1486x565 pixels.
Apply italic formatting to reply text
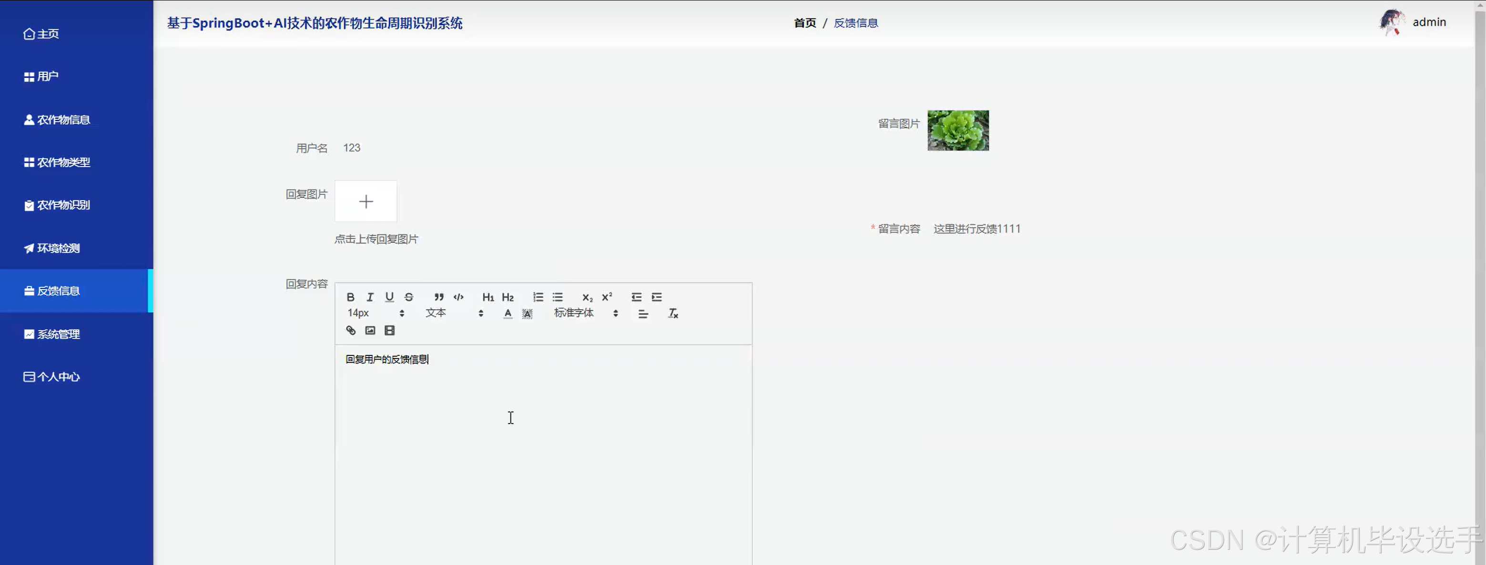click(x=370, y=297)
